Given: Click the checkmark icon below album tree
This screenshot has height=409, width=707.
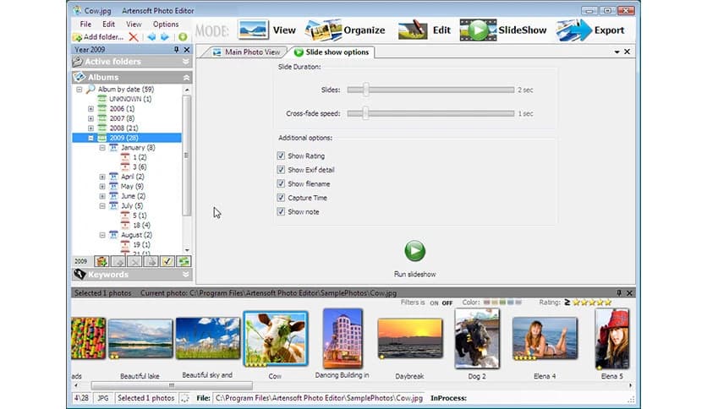Looking at the screenshot, I should (167, 261).
